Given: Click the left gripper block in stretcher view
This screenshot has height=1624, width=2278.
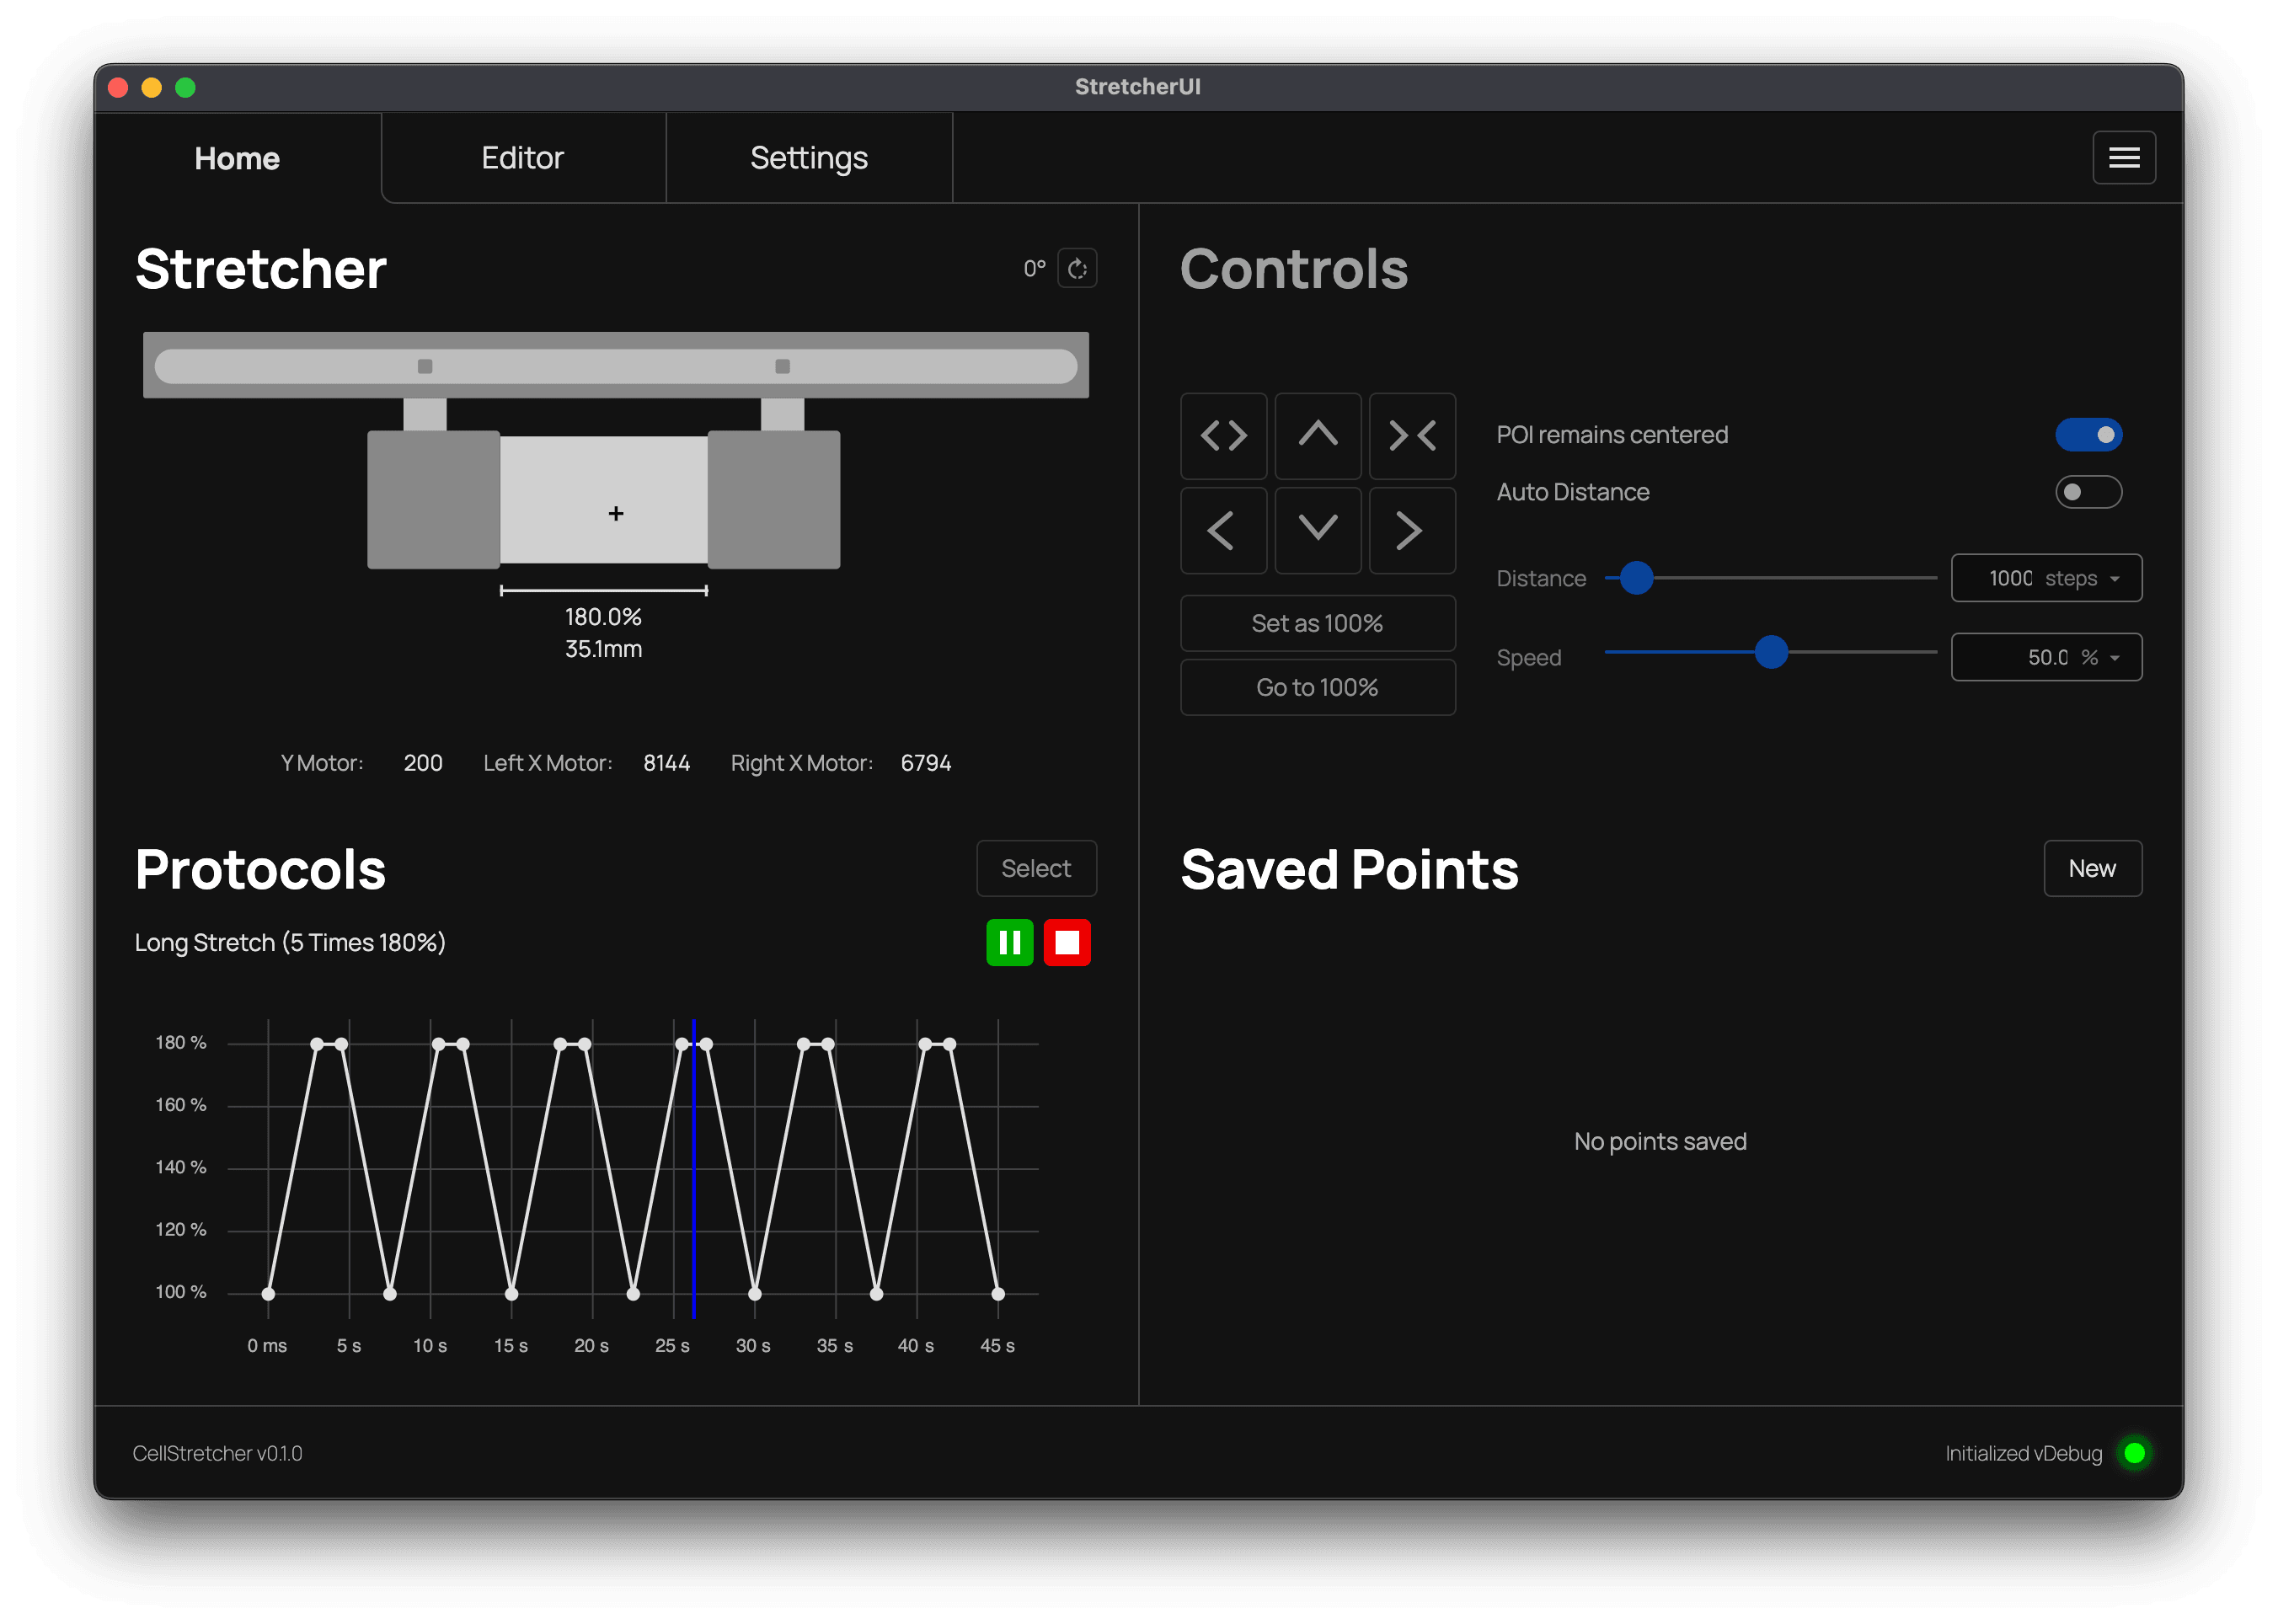Looking at the screenshot, I should tap(433, 499).
